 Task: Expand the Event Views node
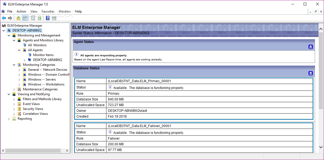(x=14, y=104)
